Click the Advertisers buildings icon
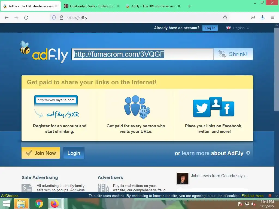Viewport: 279px width, 209px height. [x=103, y=188]
